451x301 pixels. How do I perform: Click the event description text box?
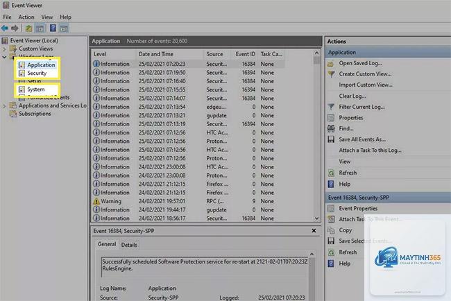click(205, 268)
